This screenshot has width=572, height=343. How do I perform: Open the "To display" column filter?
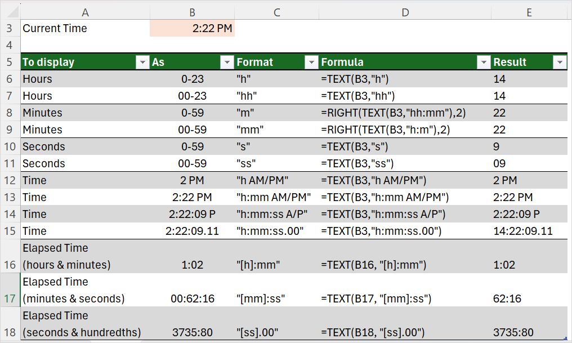click(x=142, y=62)
